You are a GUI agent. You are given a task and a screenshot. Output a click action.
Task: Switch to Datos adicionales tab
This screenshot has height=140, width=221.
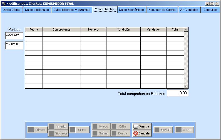pos(37,10)
